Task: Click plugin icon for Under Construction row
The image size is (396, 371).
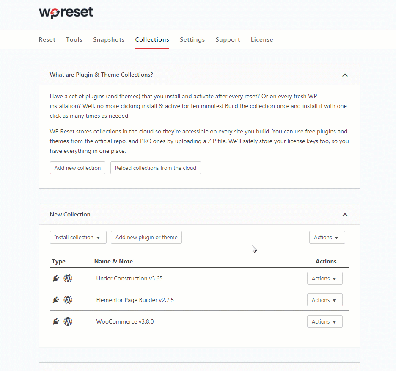Action: tap(56, 278)
